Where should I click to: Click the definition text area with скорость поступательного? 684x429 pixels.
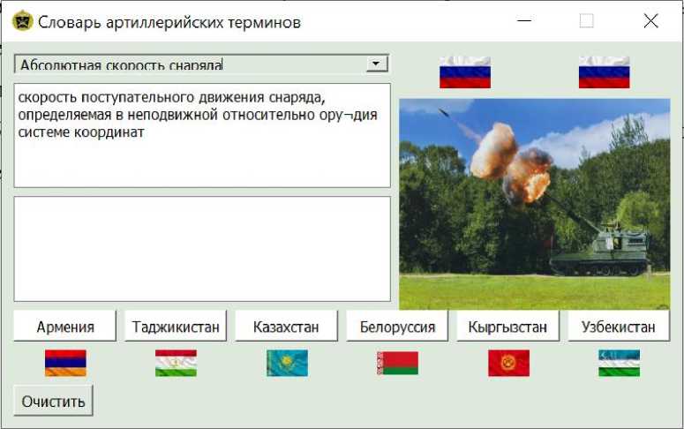tap(202, 135)
